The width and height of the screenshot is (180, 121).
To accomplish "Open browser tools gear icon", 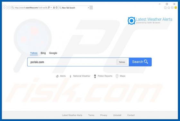I will (172, 8).
